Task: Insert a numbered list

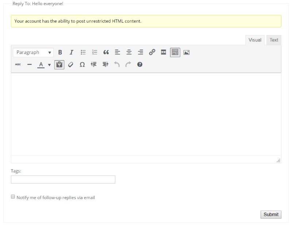Action: coord(95,52)
